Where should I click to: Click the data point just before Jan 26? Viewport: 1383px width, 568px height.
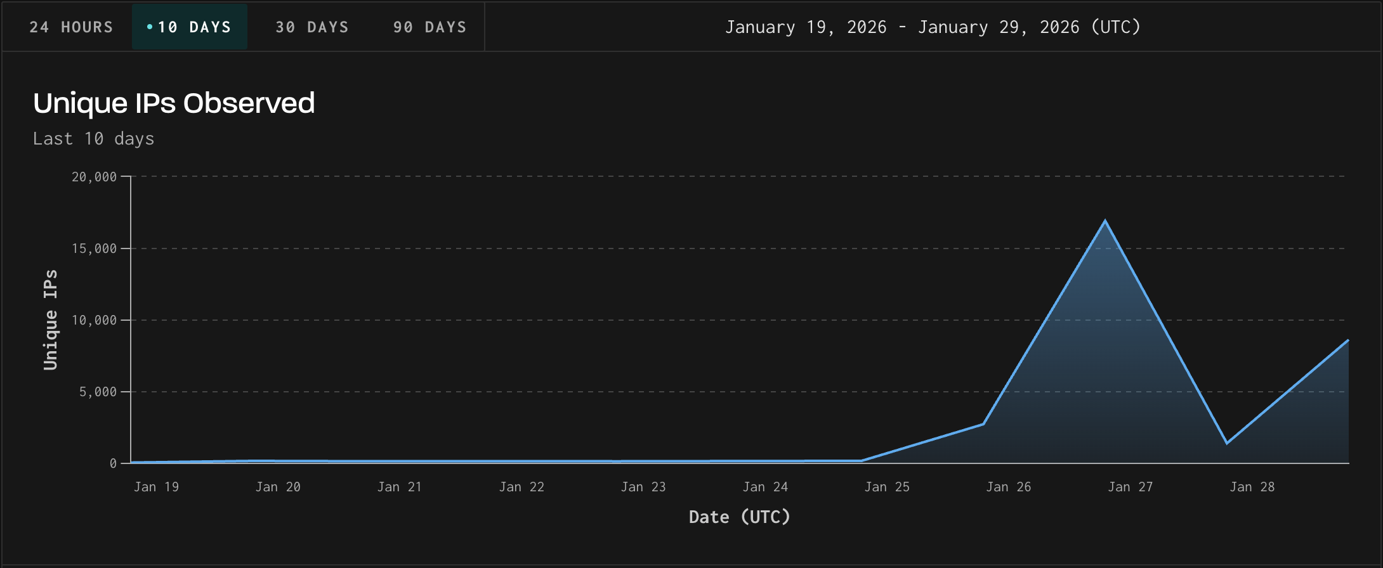tap(983, 424)
